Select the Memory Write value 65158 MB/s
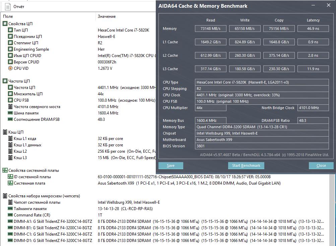The height and width of the screenshot is (246, 336). coord(245,29)
